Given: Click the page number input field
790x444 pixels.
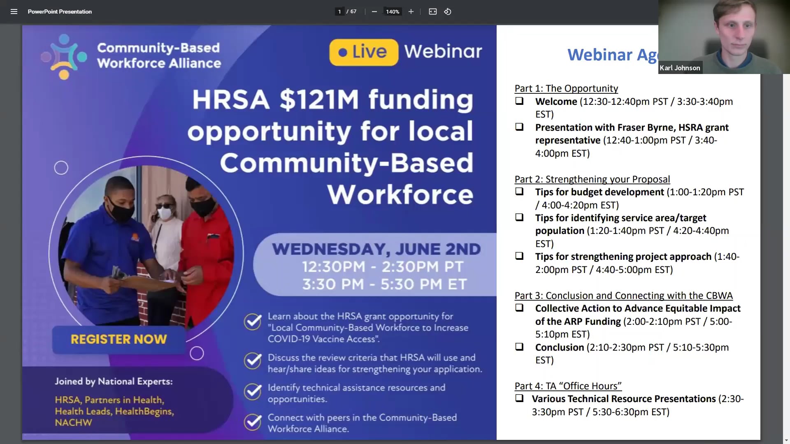Looking at the screenshot, I should (x=339, y=12).
